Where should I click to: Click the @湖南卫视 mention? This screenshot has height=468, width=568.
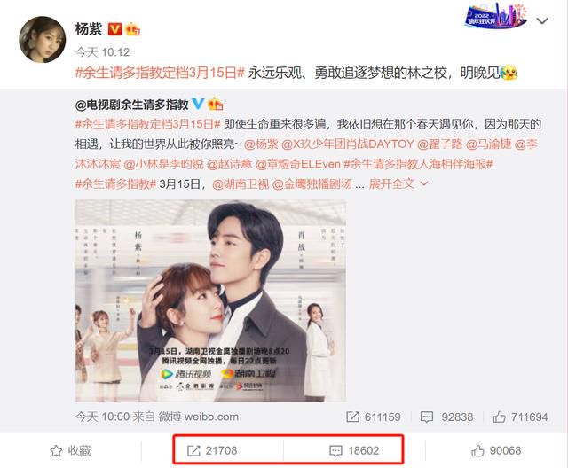241,184
